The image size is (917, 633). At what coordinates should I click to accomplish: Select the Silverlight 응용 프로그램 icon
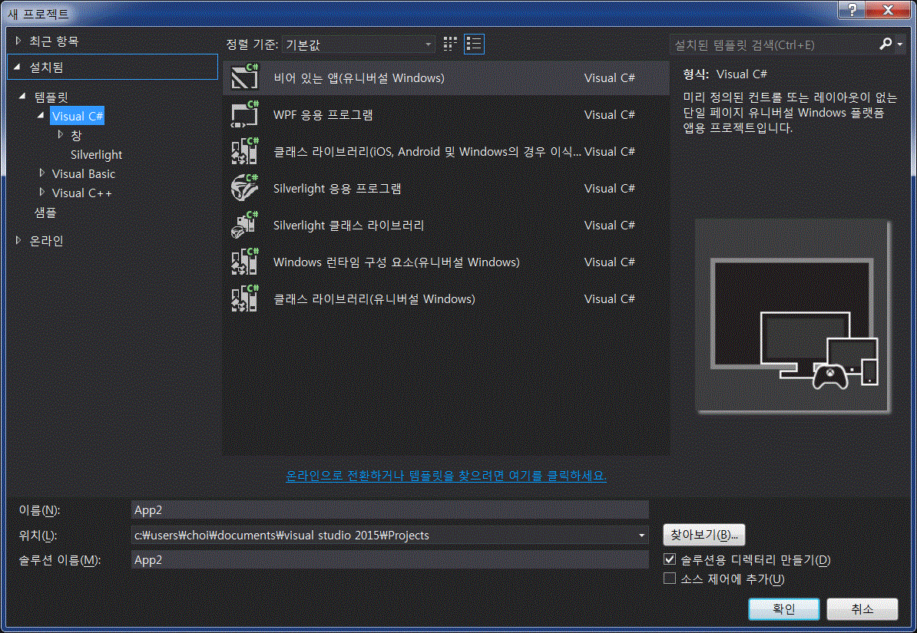click(245, 188)
